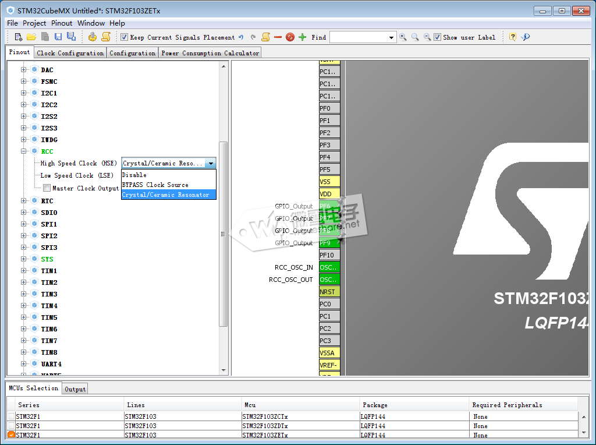Click the grey Redo arrow icon
This screenshot has width=596, height=445.
pos(253,37)
